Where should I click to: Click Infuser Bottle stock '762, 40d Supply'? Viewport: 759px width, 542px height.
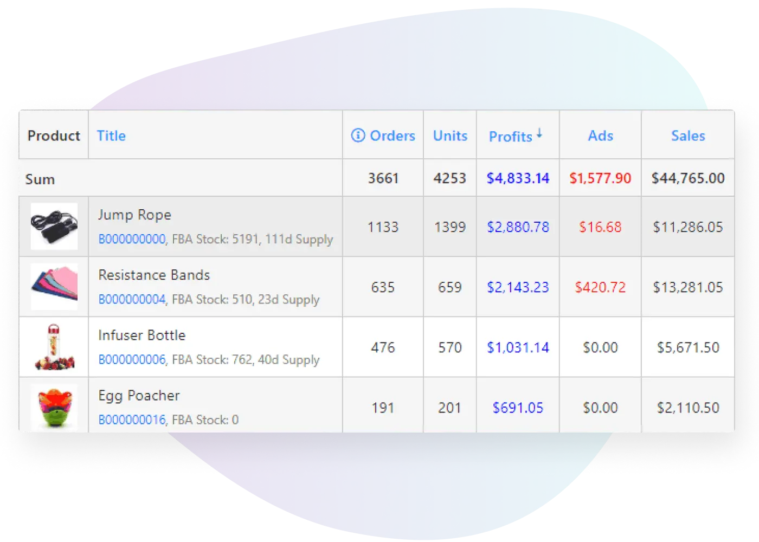coord(275,360)
